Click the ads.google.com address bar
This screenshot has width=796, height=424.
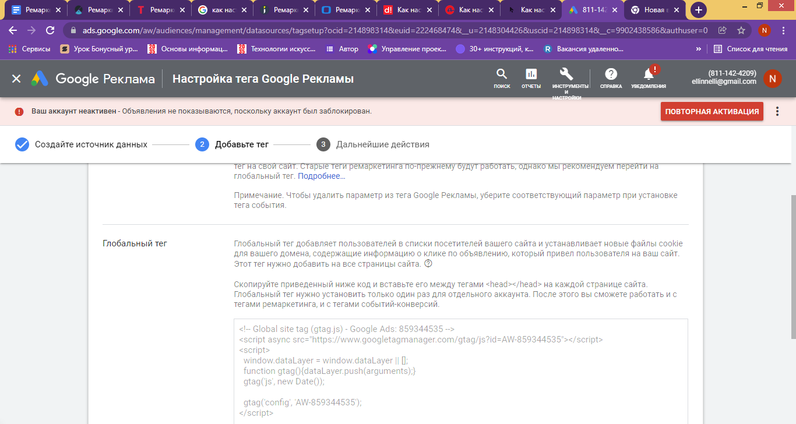pyautogui.click(x=395, y=30)
